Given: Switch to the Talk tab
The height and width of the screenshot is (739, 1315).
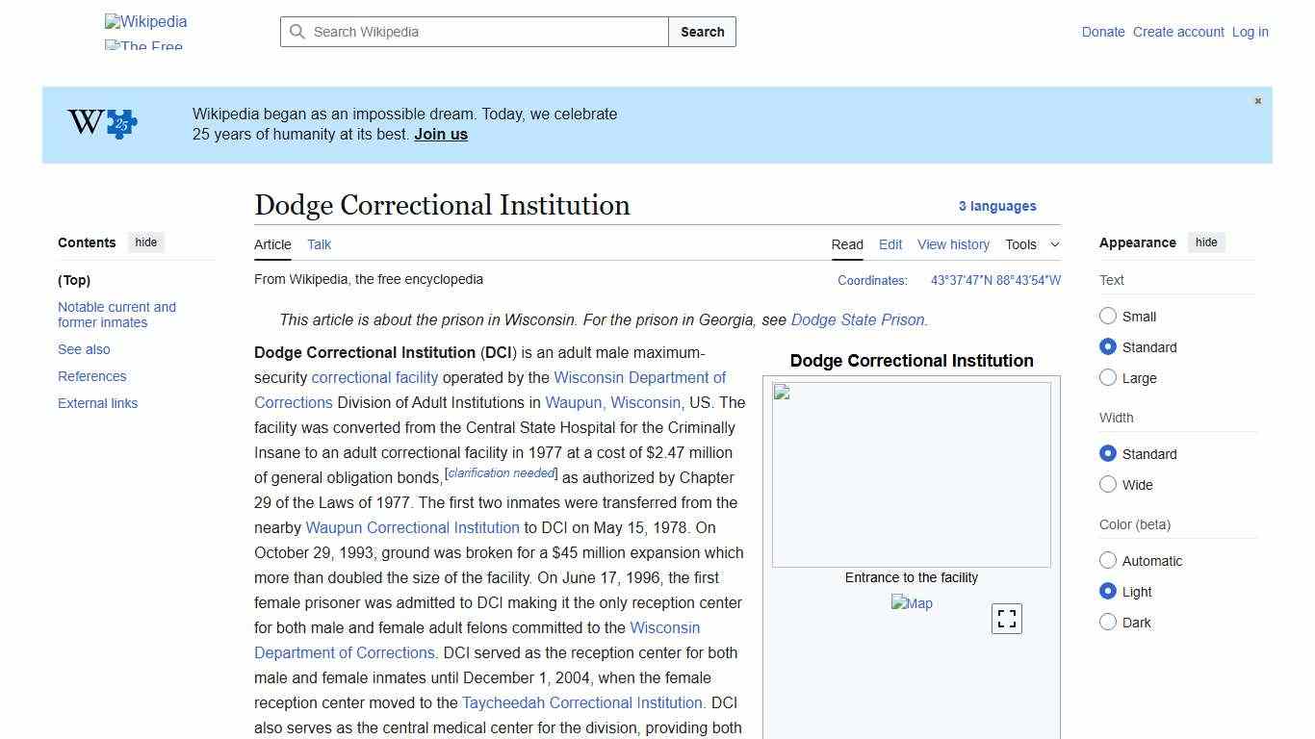Looking at the screenshot, I should coord(319,244).
